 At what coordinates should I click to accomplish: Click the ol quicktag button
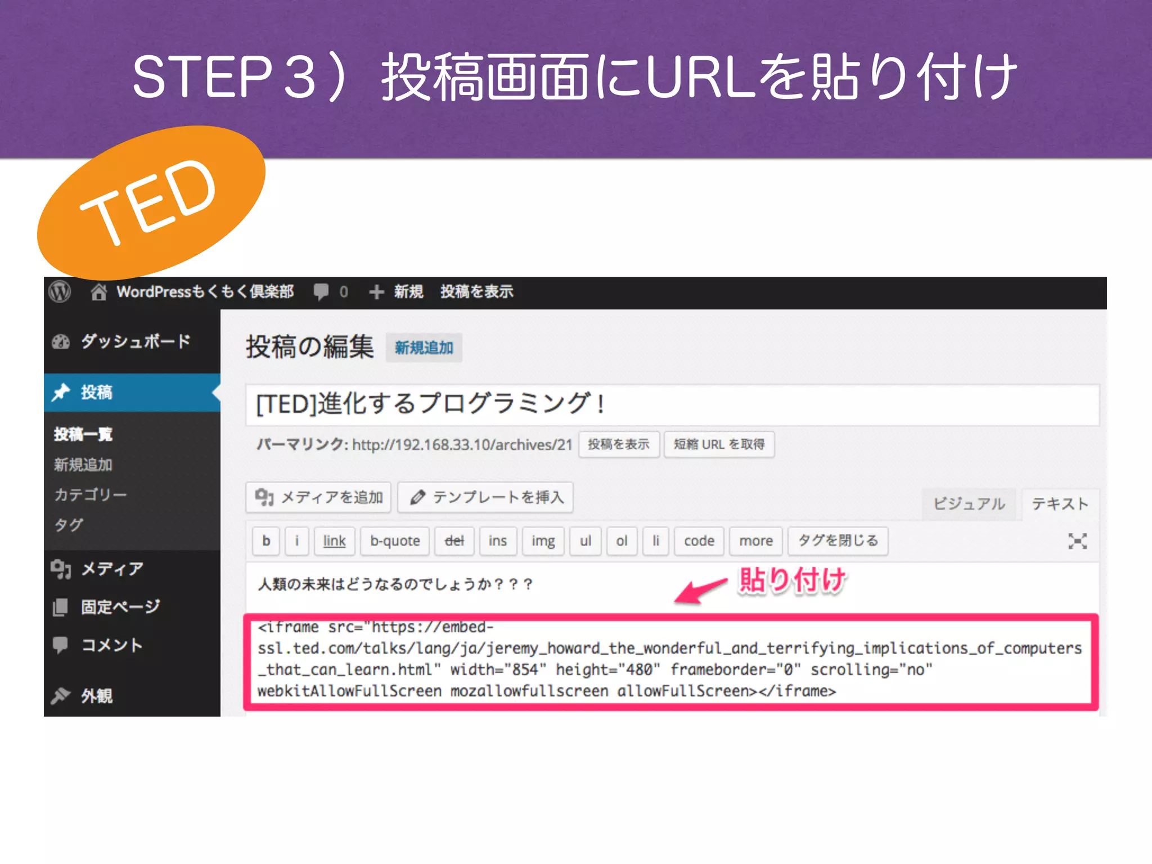[622, 541]
